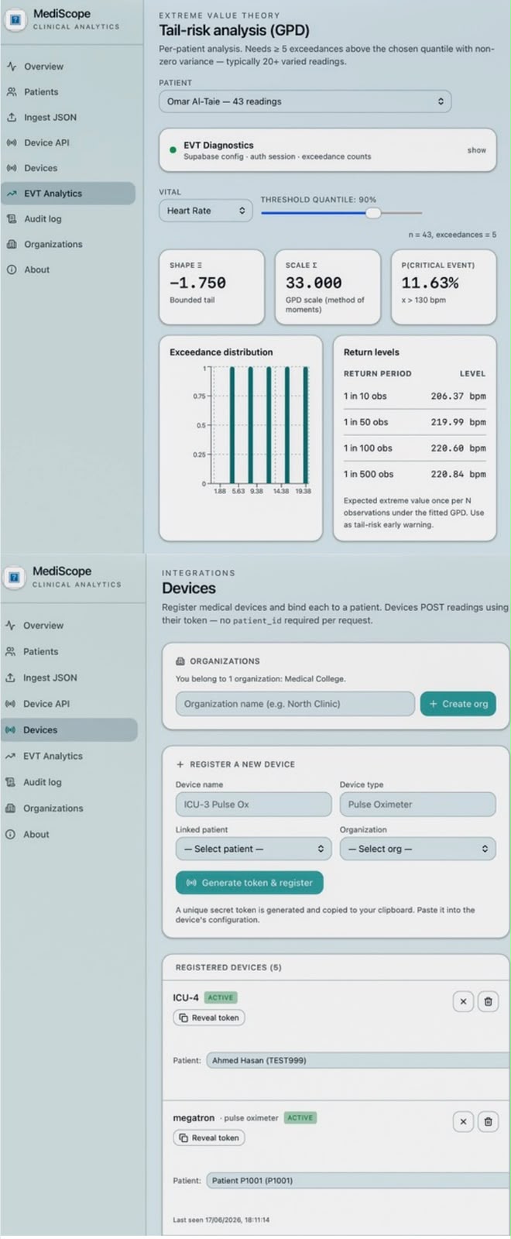Image resolution: width=511 pixels, height=1239 pixels.
Task: Open the Omar Al-Taie patient dropdown
Action: point(305,101)
